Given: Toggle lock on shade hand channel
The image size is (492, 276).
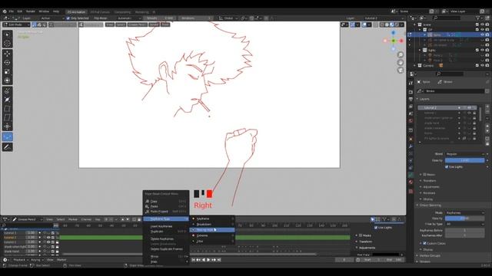Looking at the screenshot, I should point(57,251).
